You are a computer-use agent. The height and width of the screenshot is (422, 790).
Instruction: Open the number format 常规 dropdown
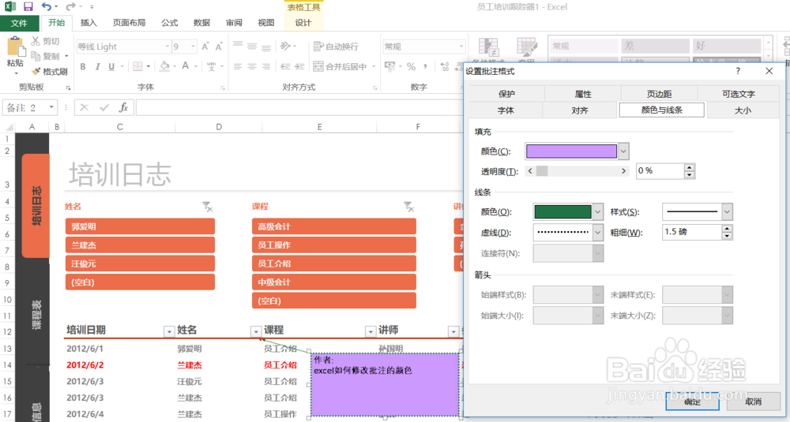tap(461, 47)
